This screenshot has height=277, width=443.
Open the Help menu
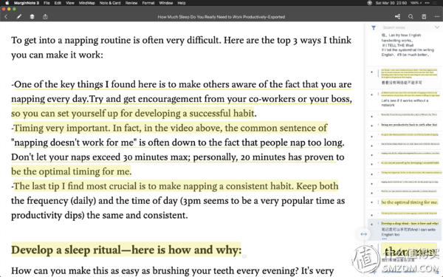tap(182, 3)
